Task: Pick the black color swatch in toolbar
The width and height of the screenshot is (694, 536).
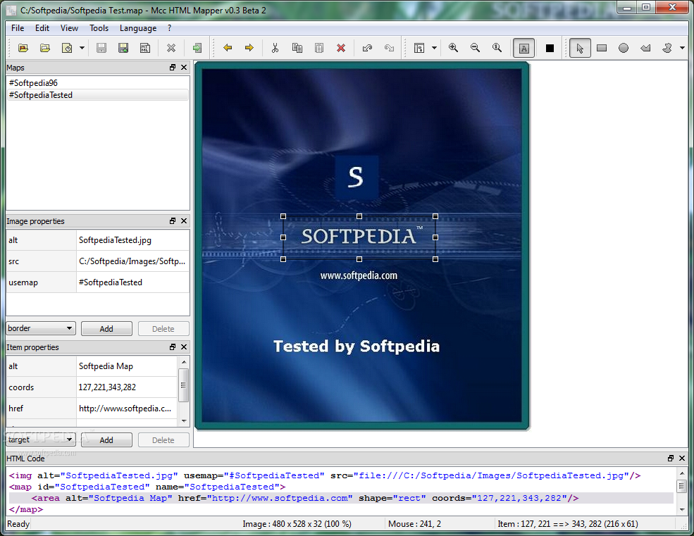Action: tap(550, 48)
